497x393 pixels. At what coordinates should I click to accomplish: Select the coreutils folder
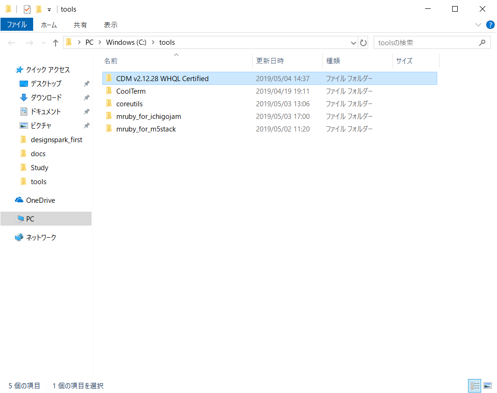click(270, 104)
